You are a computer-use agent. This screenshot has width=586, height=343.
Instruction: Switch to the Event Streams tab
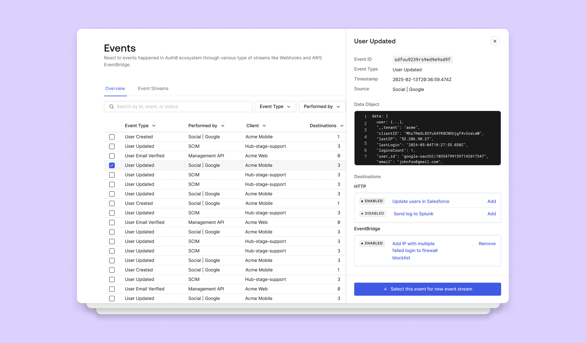153,89
